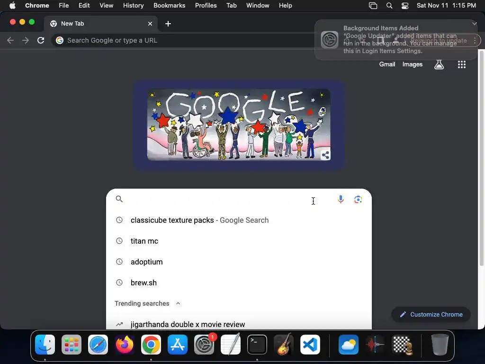485x364 pixels.
Task: Open App Store from the dock
Action: pyautogui.click(x=178, y=345)
